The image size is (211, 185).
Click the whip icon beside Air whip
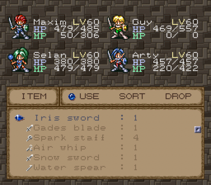click(30, 148)
